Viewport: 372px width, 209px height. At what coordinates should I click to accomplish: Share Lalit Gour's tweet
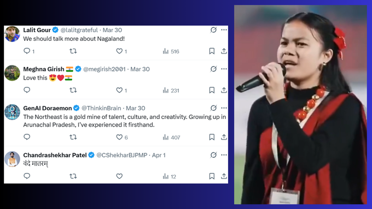click(x=224, y=51)
